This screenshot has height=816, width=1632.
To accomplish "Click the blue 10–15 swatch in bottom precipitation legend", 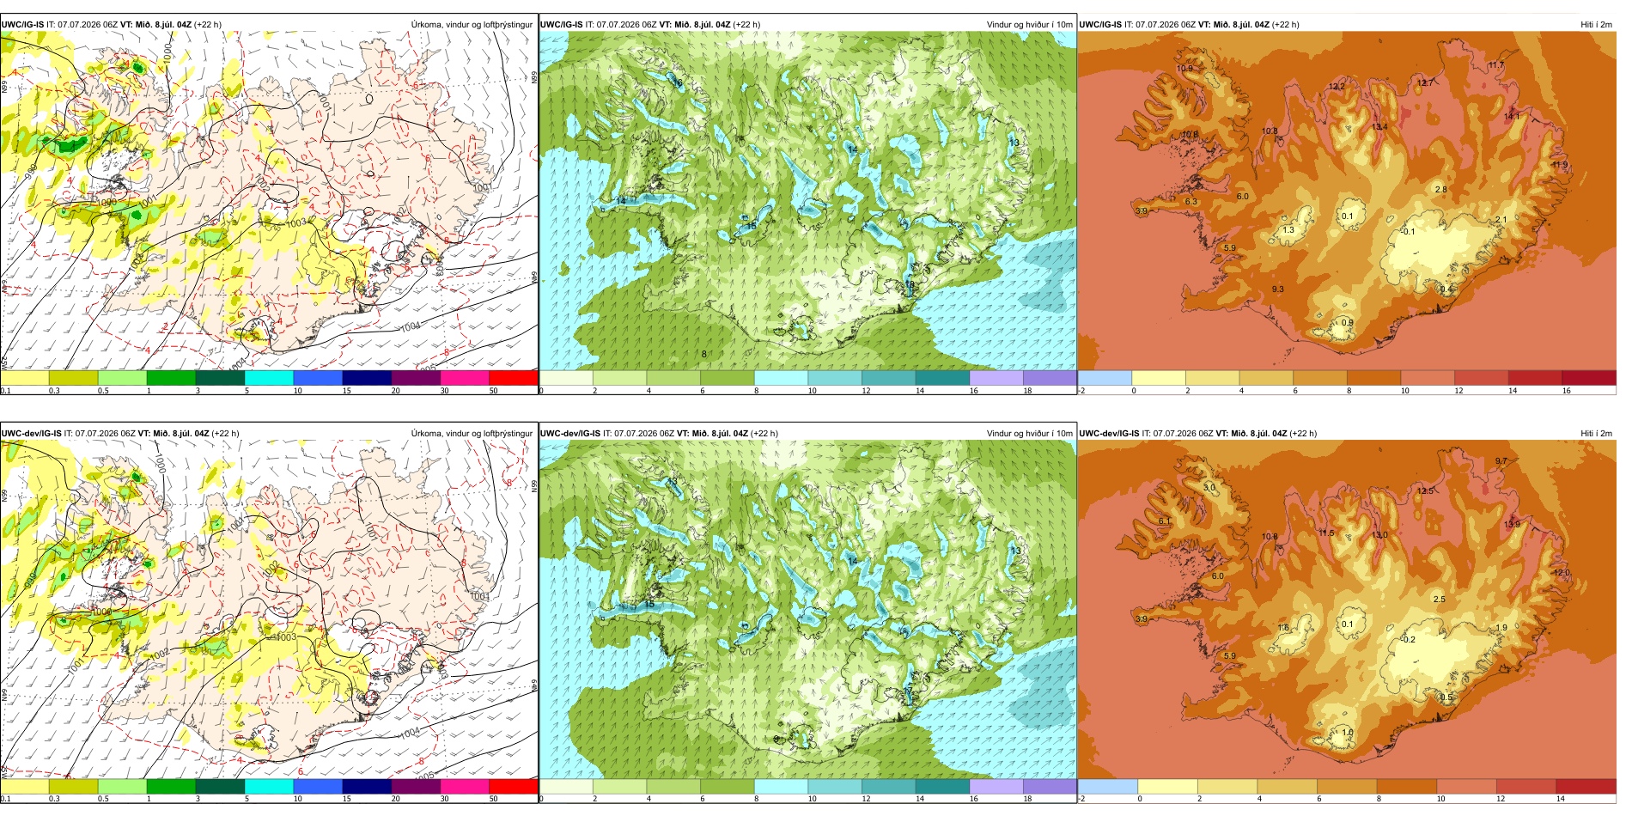I will pos(318,786).
